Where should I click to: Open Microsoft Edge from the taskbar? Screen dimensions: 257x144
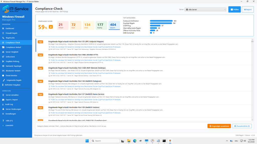[x=135, y=141]
